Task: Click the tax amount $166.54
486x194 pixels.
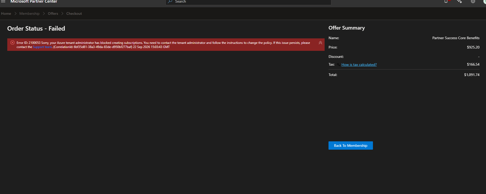Action: [473, 64]
